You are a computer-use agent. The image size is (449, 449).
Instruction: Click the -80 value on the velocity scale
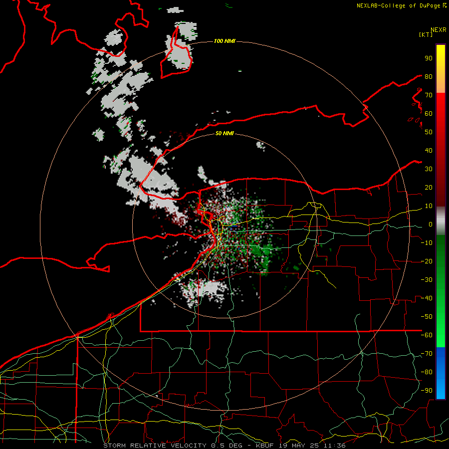[x=427, y=372]
